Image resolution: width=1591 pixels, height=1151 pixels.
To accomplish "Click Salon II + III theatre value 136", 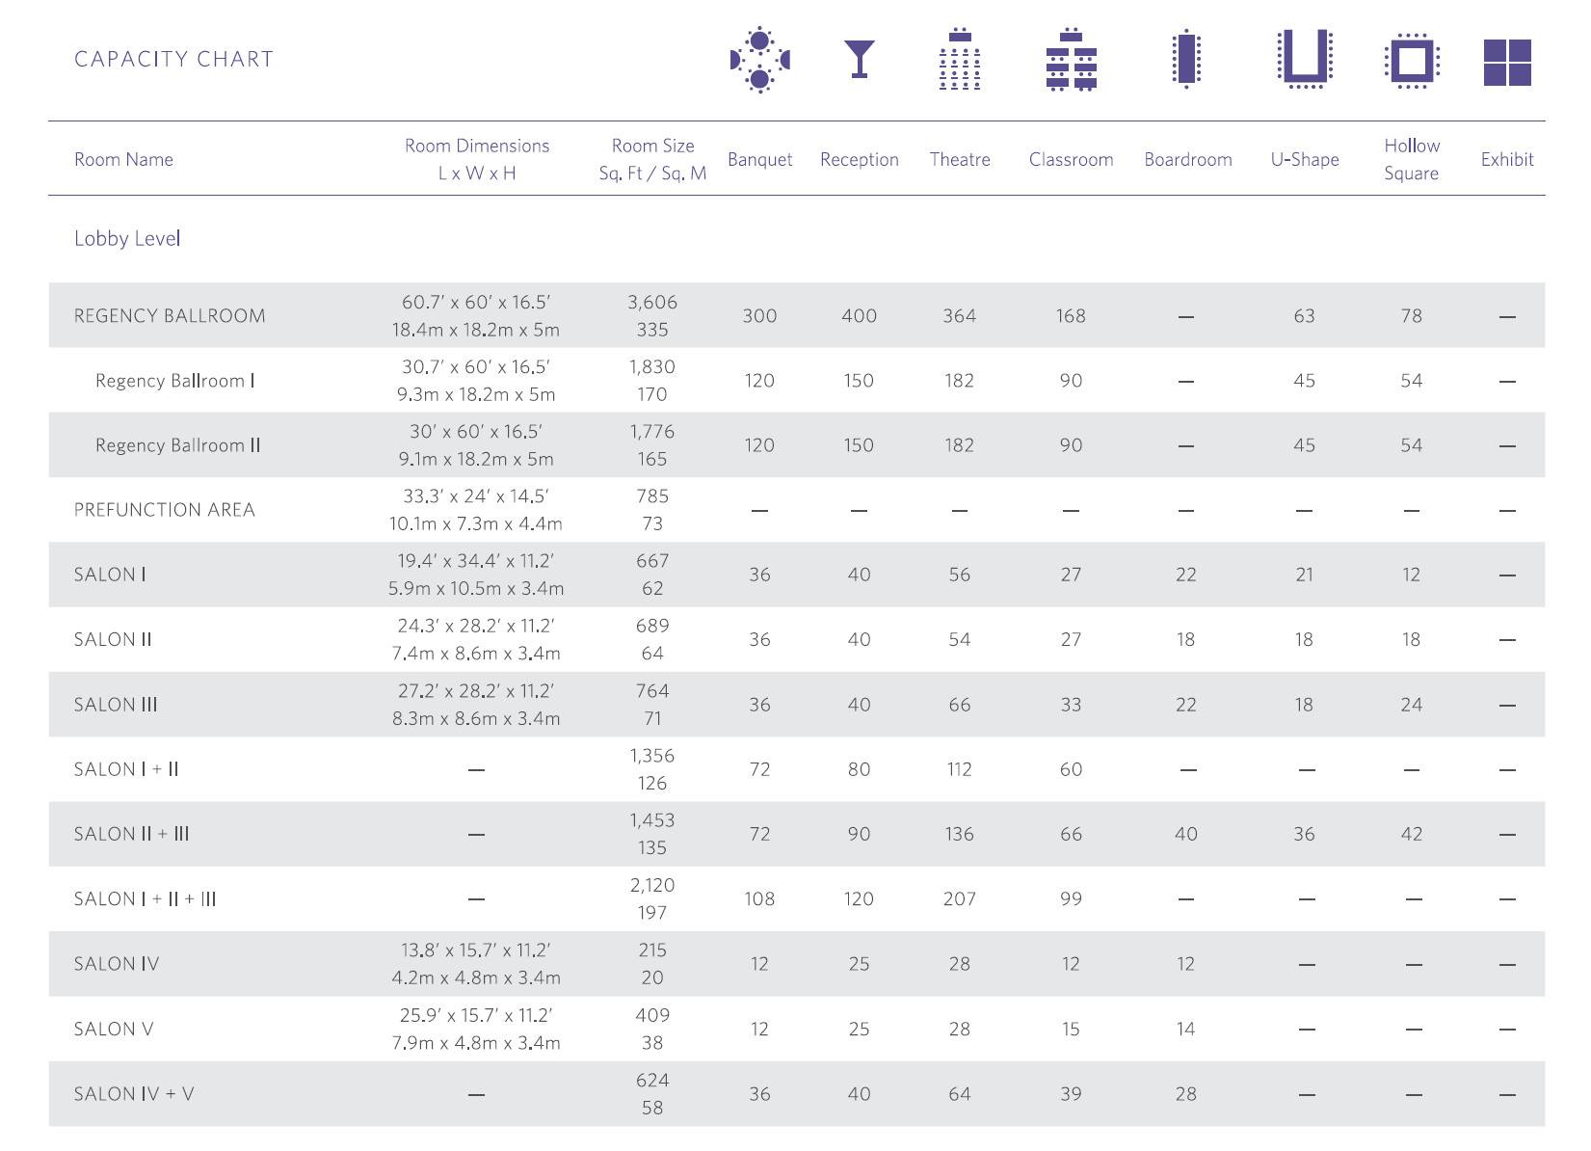I will tap(960, 834).
